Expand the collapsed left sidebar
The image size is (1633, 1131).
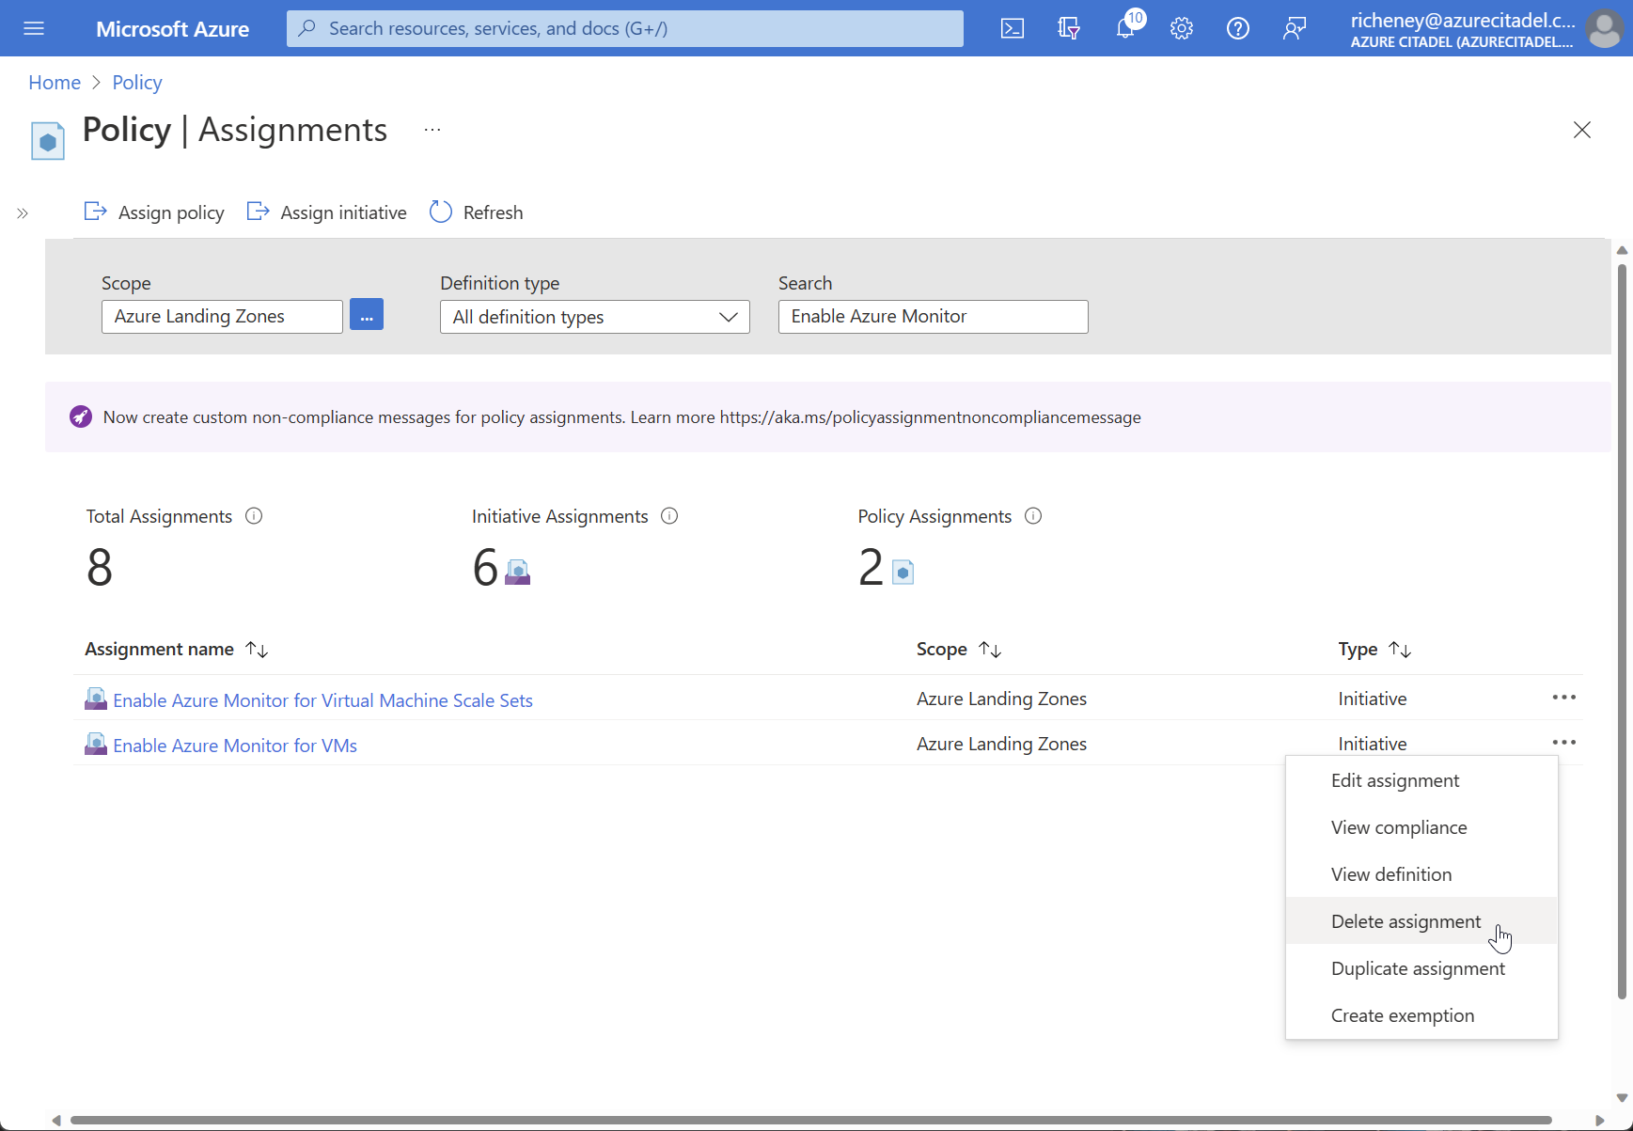click(21, 213)
